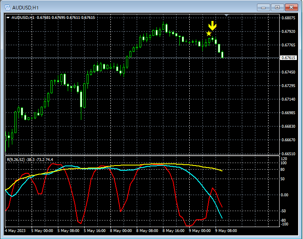This screenshot has height=239, width=303.
Task: Click the 4 May 2023 date label
Action: (15, 231)
